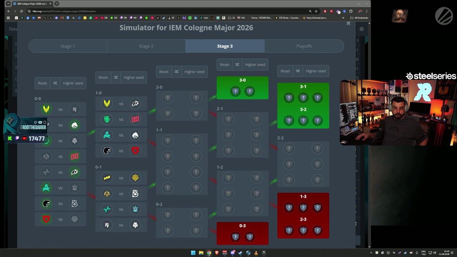Open the Stage 2 tab
457x257 pixels.
tap(146, 46)
